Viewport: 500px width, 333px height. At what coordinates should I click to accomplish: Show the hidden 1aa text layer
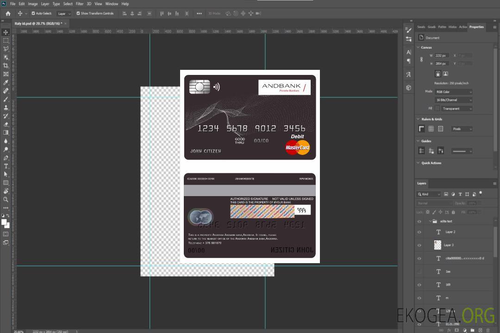419,271
